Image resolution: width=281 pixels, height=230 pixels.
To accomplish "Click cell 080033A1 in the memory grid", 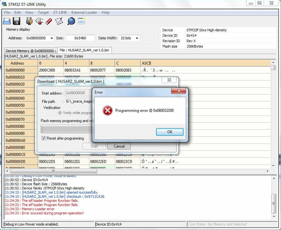I will click(76, 70).
